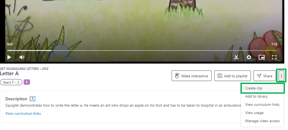The image size is (288, 130).
Task: Switch video to fullscreen mode
Action: [x=274, y=57]
